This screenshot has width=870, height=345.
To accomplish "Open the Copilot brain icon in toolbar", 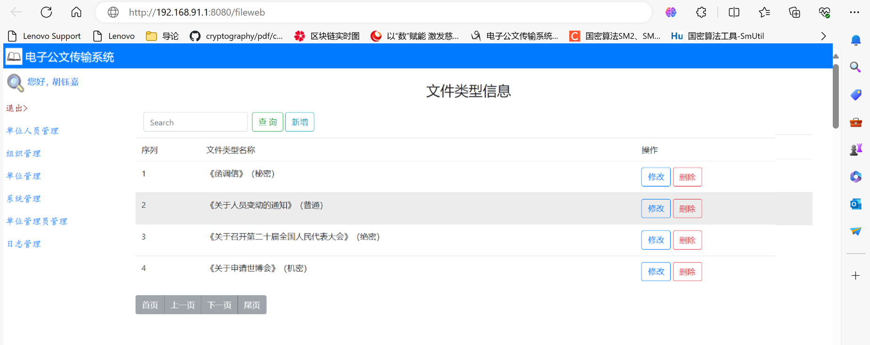I will tap(671, 12).
